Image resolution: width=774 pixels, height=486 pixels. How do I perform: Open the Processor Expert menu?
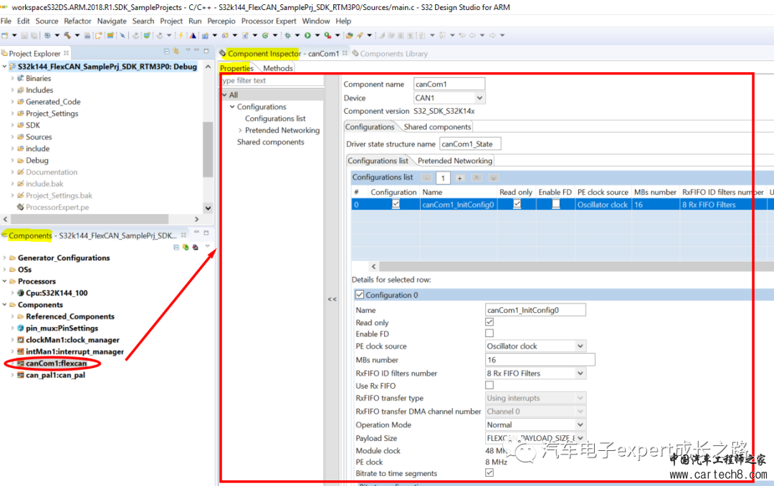pyautogui.click(x=269, y=21)
